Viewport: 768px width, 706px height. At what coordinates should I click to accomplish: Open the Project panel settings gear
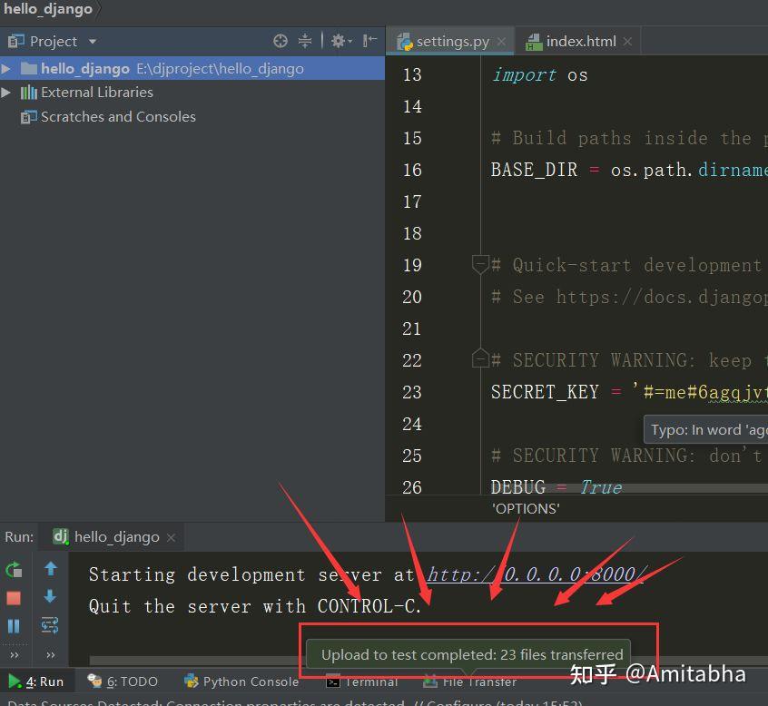click(341, 41)
